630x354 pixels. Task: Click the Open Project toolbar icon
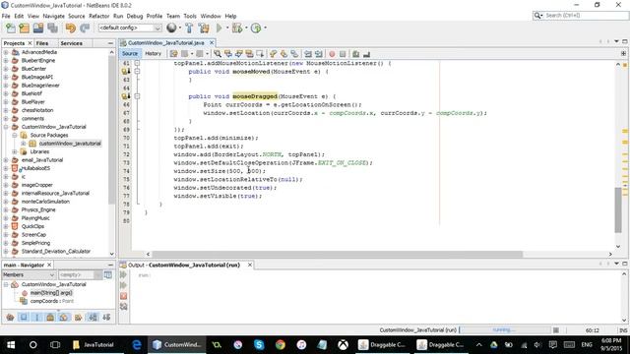click(38, 29)
